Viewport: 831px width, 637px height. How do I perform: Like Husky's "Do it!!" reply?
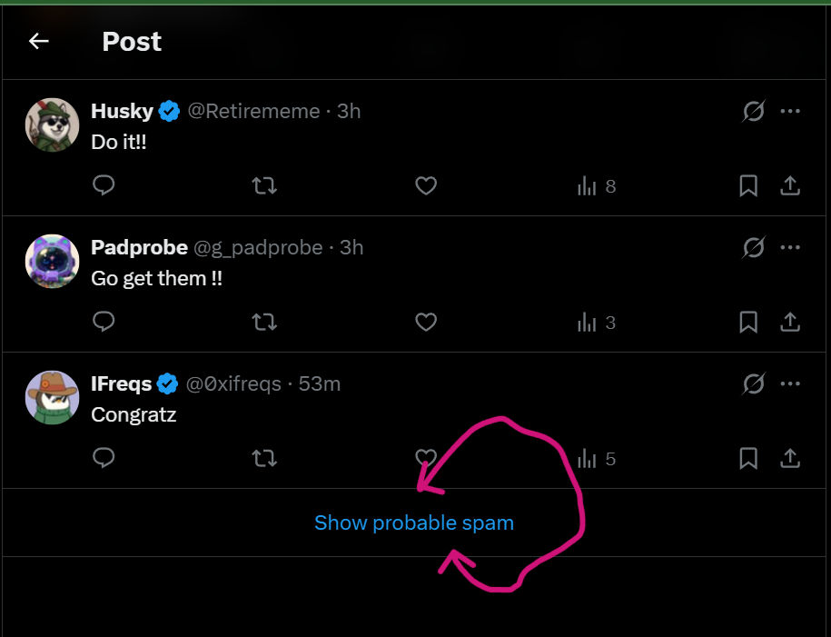tap(426, 185)
